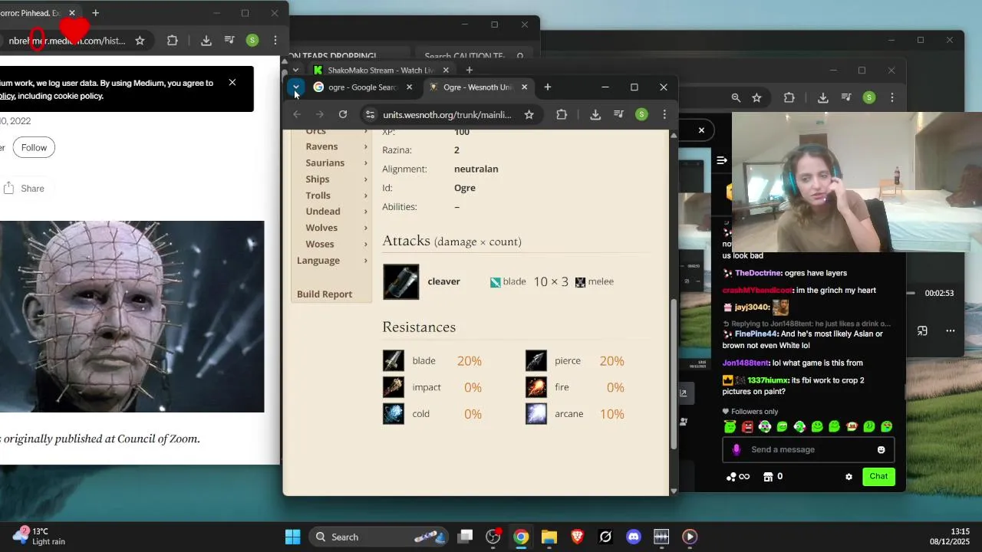Screen dimensions: 982x552
Task: Close the chat panel with X
Action: [701, 130]
